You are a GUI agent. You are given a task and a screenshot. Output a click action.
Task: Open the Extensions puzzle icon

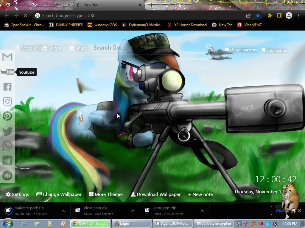pos(270,15)
